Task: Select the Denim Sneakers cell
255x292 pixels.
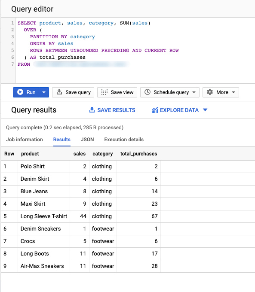Action: tap(44, 229)
